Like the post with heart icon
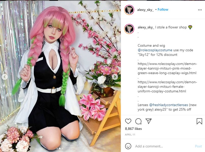Image resolution: width=205 pixels, height=152 pixels. click(x=128, y=121)
